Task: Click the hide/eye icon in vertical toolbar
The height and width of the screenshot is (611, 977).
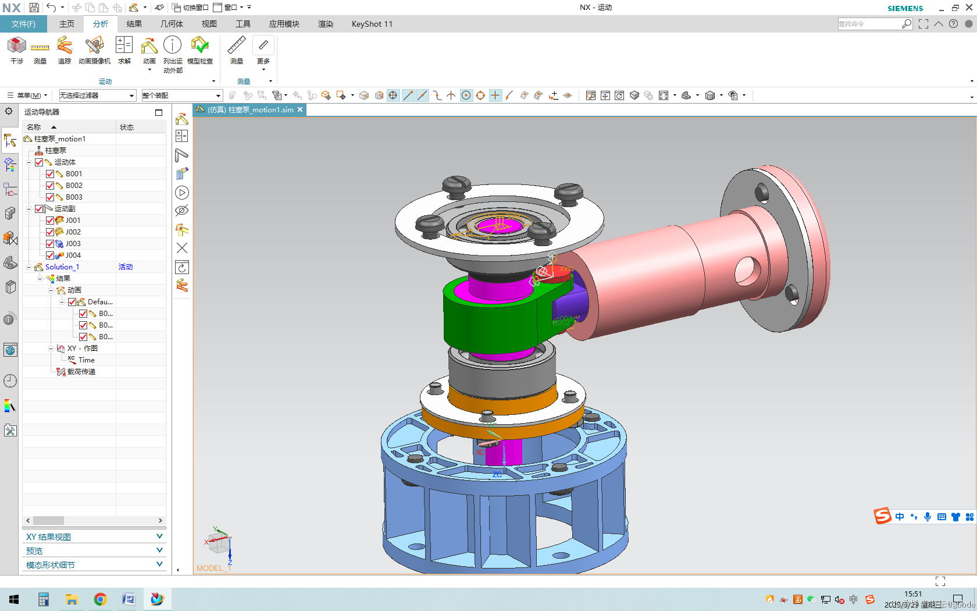Action: (x=182, y=210)
